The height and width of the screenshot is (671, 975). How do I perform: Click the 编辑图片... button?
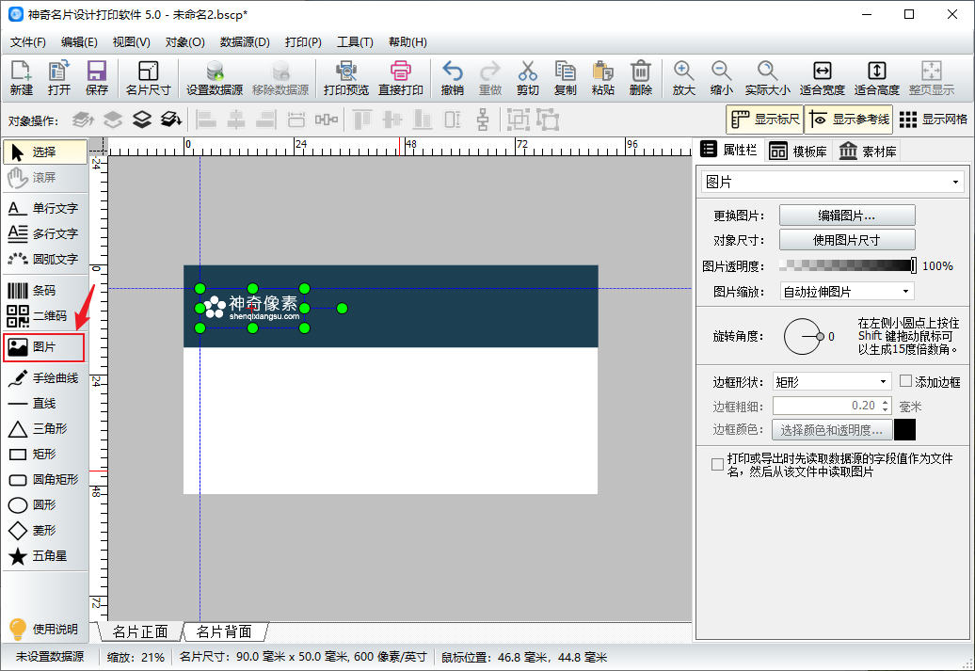[847, 215]
